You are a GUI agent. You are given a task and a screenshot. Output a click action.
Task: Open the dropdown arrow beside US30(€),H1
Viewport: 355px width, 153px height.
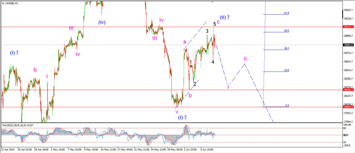click(x=3, y=3)
